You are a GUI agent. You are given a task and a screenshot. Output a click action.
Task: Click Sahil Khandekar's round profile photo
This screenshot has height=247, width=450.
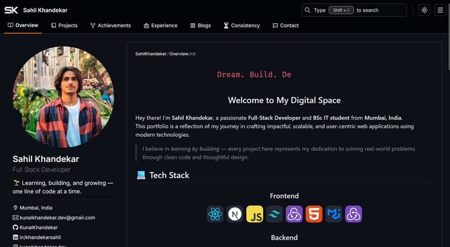click(x=63, y=97)
